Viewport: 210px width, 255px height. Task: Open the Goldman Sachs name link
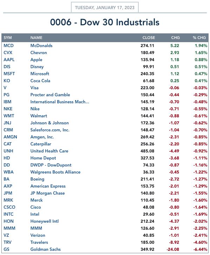pyautogui.click(x=45, y=249)
